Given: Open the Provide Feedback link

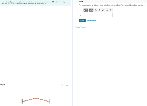Looking at the screenshot, I should [x=80, y=27].
